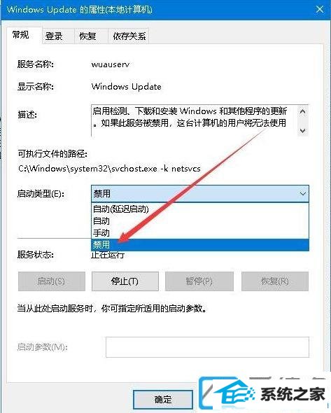
Task: Click the 启动(S) button
Action: (52, 281)
